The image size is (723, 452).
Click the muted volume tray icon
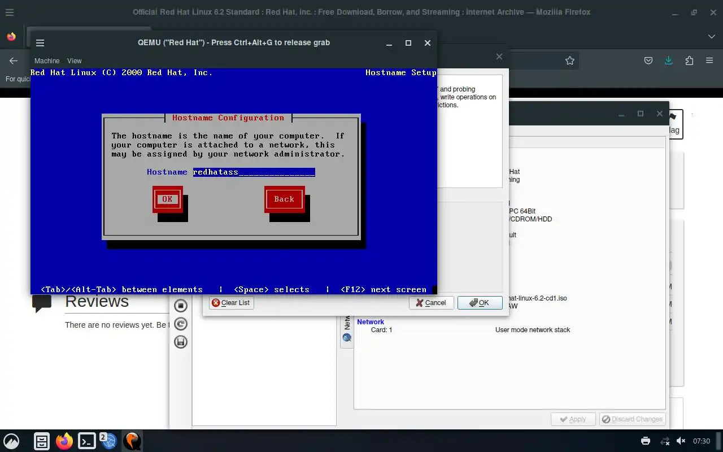click(x=681, y=441)
